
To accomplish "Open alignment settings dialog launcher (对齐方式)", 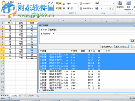I will pyautogui.click(x=93, y=13).
